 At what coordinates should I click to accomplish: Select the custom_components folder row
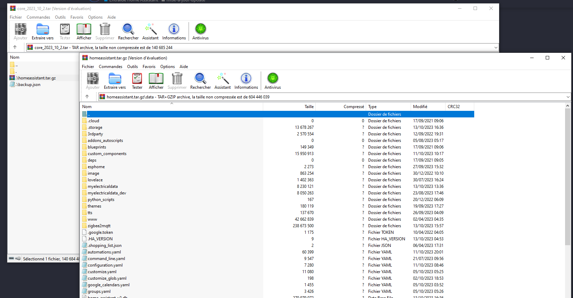tap(278, 154)
